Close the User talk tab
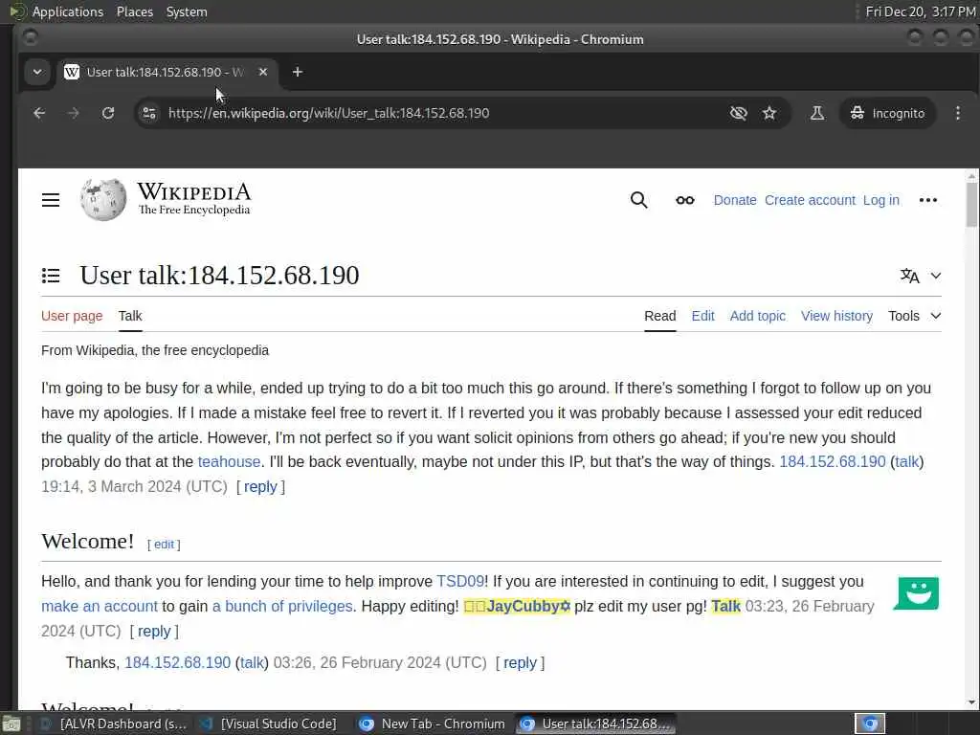Image resolution: width=980 pixels, height=735 pixels. coord(263,72)
